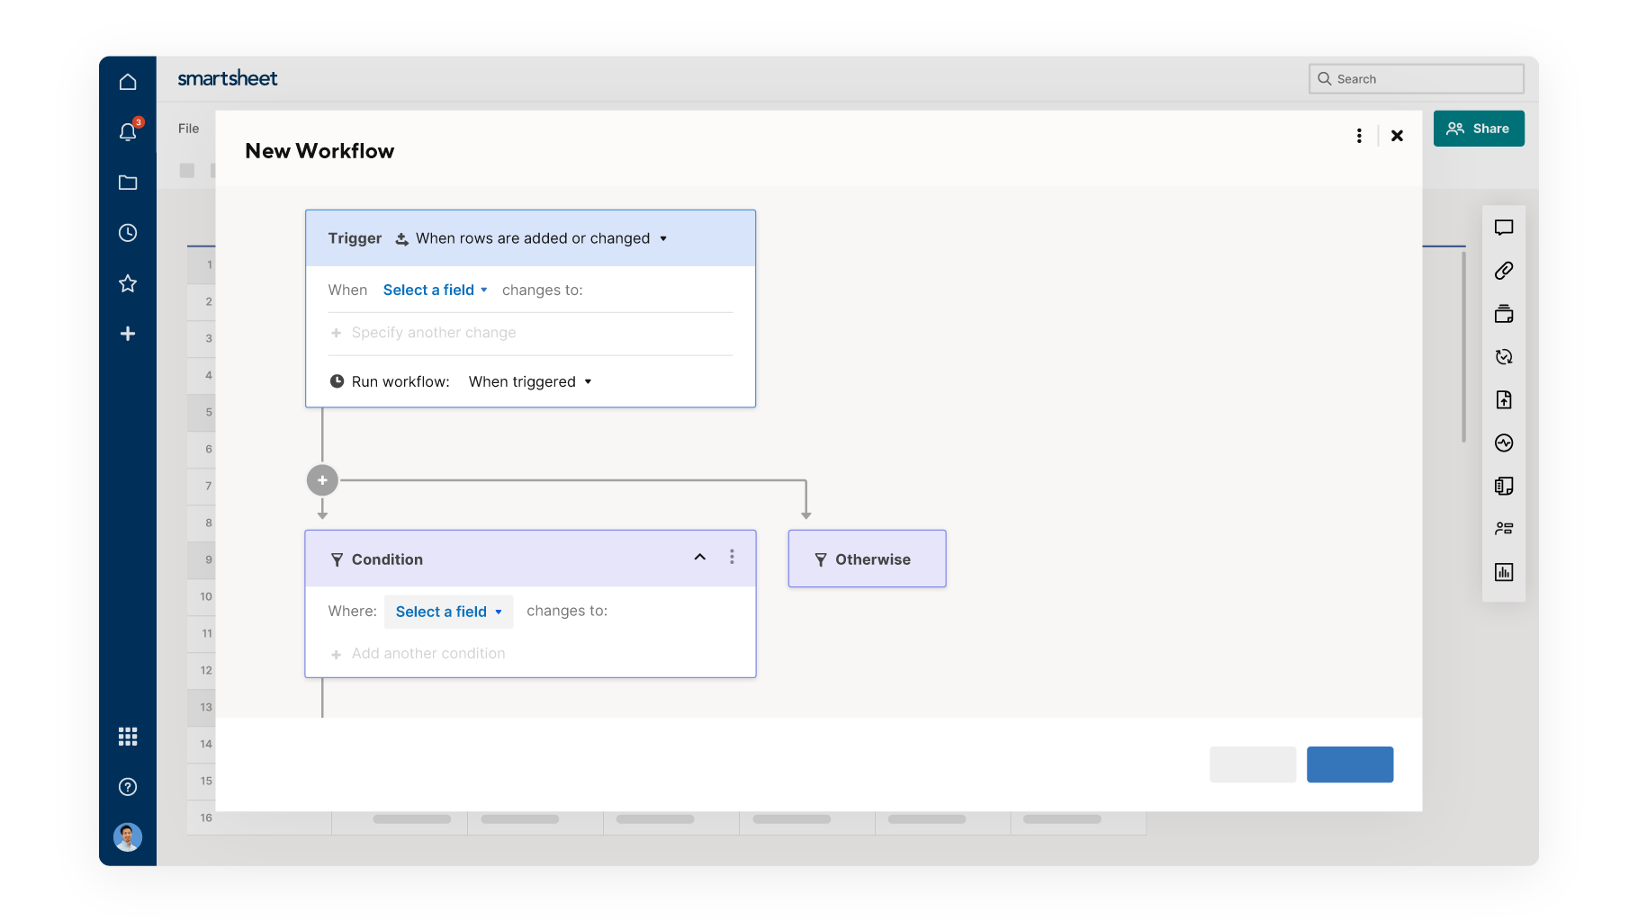Image resolution: width=1638 pixels, height=921 pixels.
Task: Open Favorites star icon
Action: click(x=128, y=283)
